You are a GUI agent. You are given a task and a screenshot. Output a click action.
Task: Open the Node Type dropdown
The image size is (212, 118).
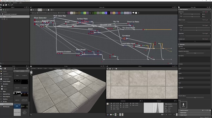click(x=41, y=13)
